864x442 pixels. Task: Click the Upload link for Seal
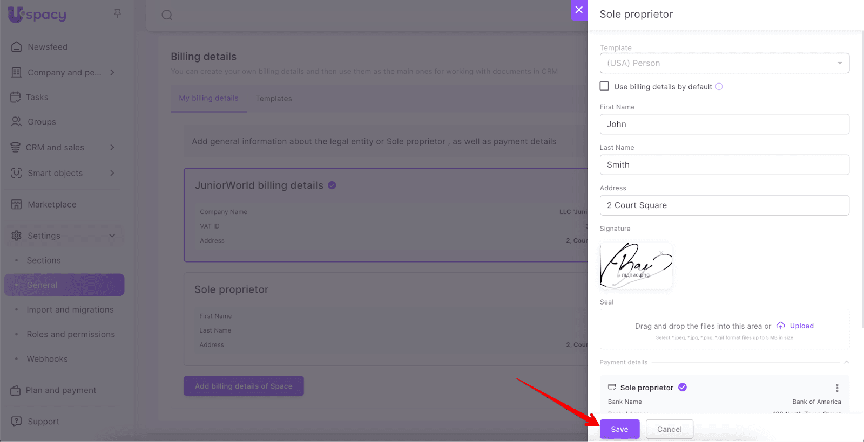(x=801, y=326)
